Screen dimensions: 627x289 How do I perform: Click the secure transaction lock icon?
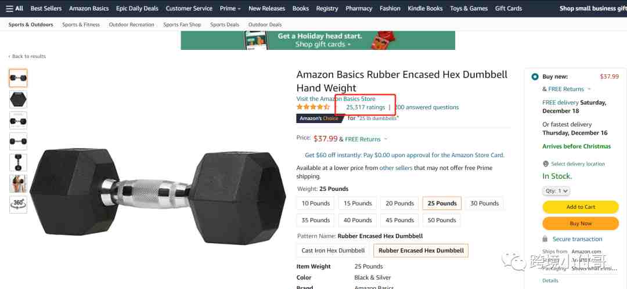point(545,239)
